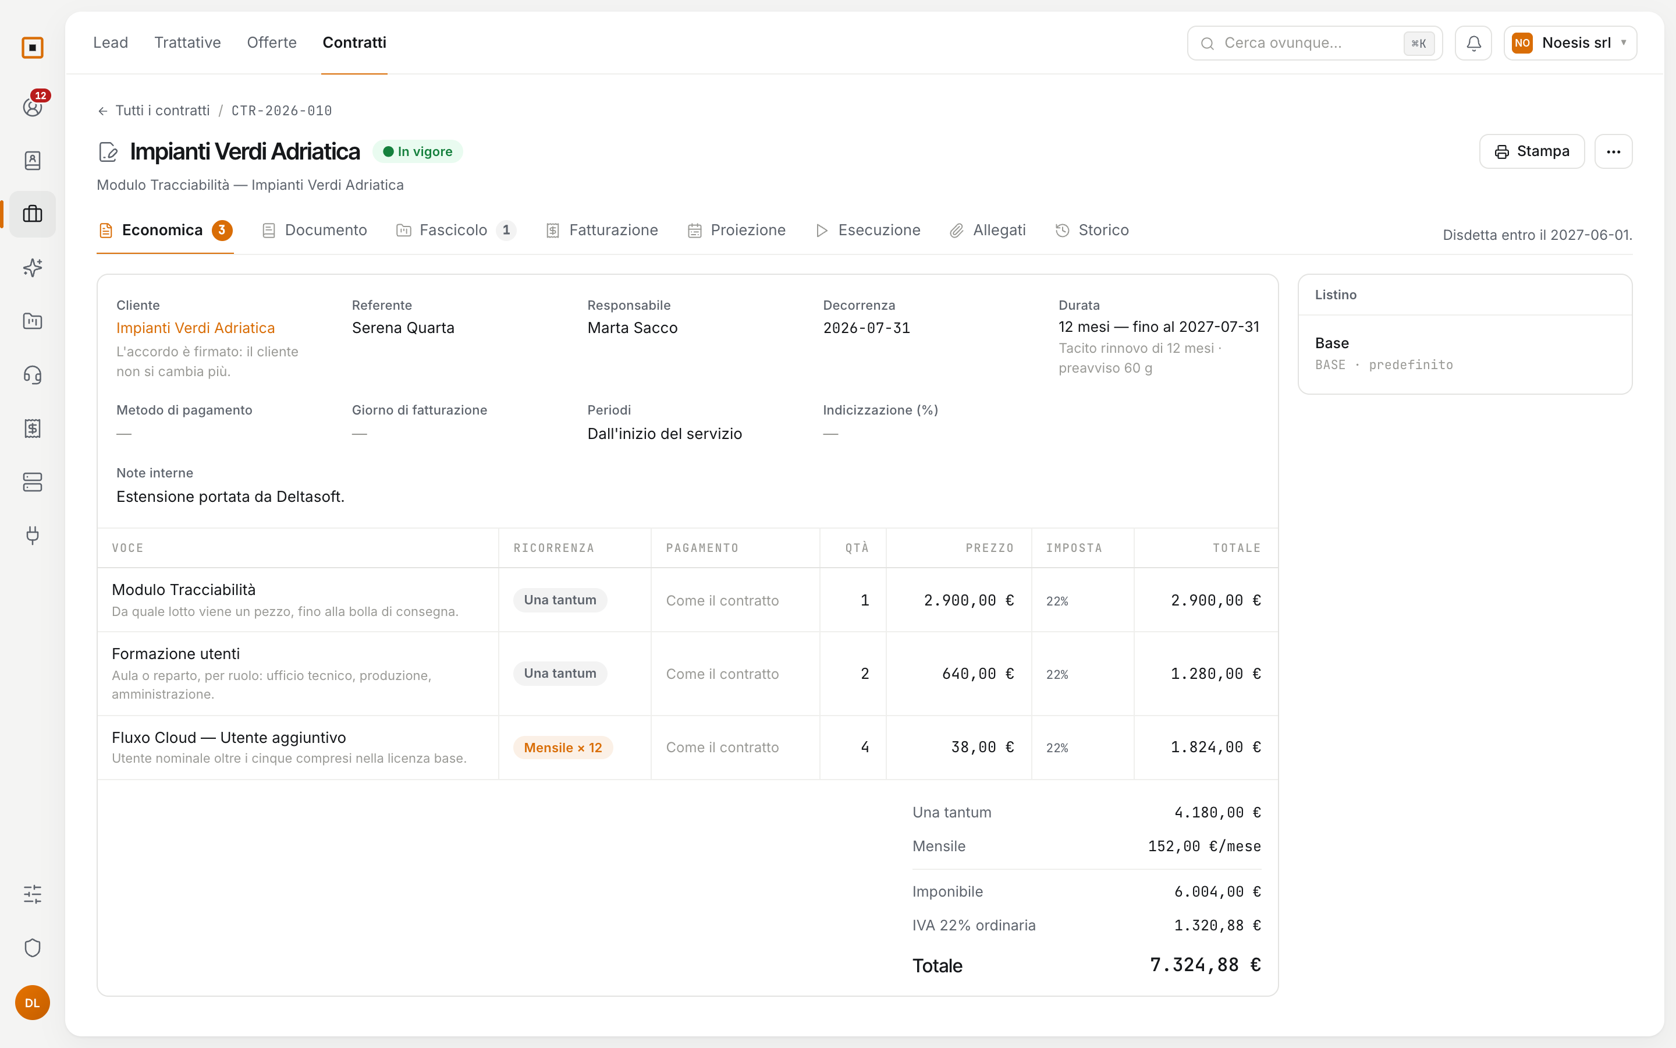This screenshot has width=1676, height=1048.
Task: Select the Economica tab
Action: [x=165, y=230]
